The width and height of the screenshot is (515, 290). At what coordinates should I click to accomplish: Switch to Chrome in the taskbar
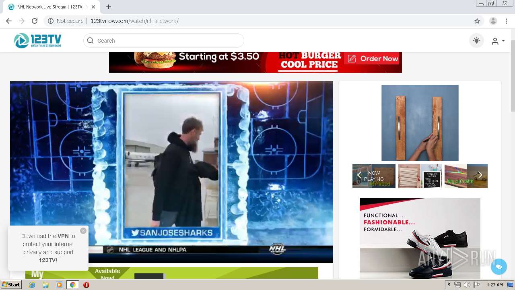pyautogui.click(x=73, y=285)
